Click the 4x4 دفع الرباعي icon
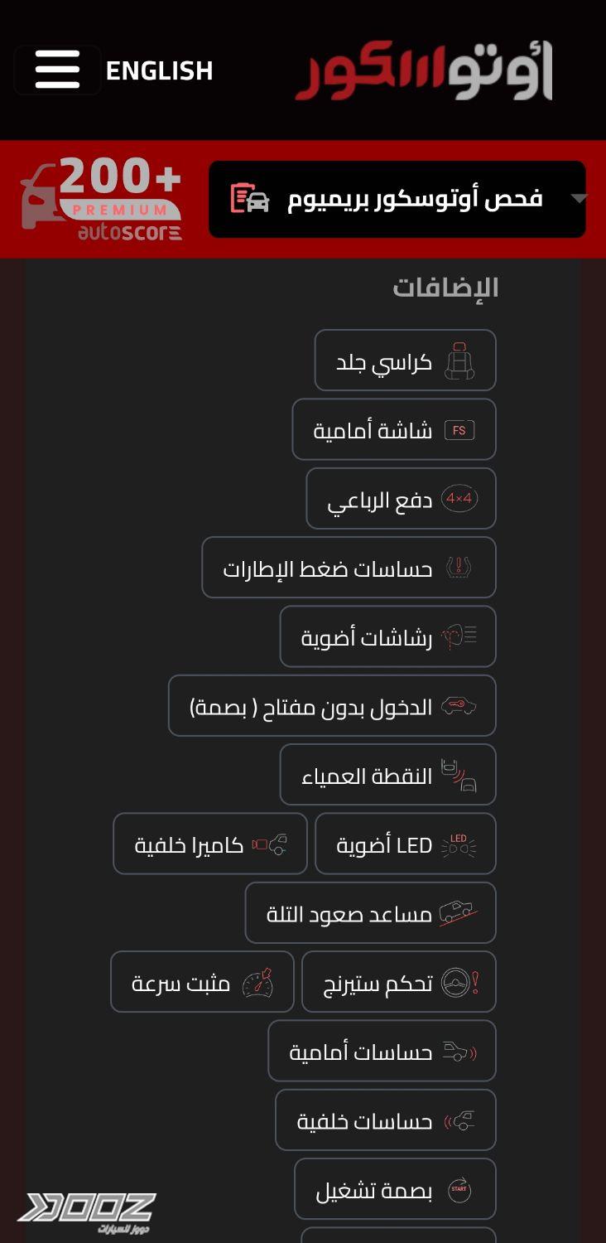The width and height of the screenshot is (606, 1243). click(x=459, y=499)
